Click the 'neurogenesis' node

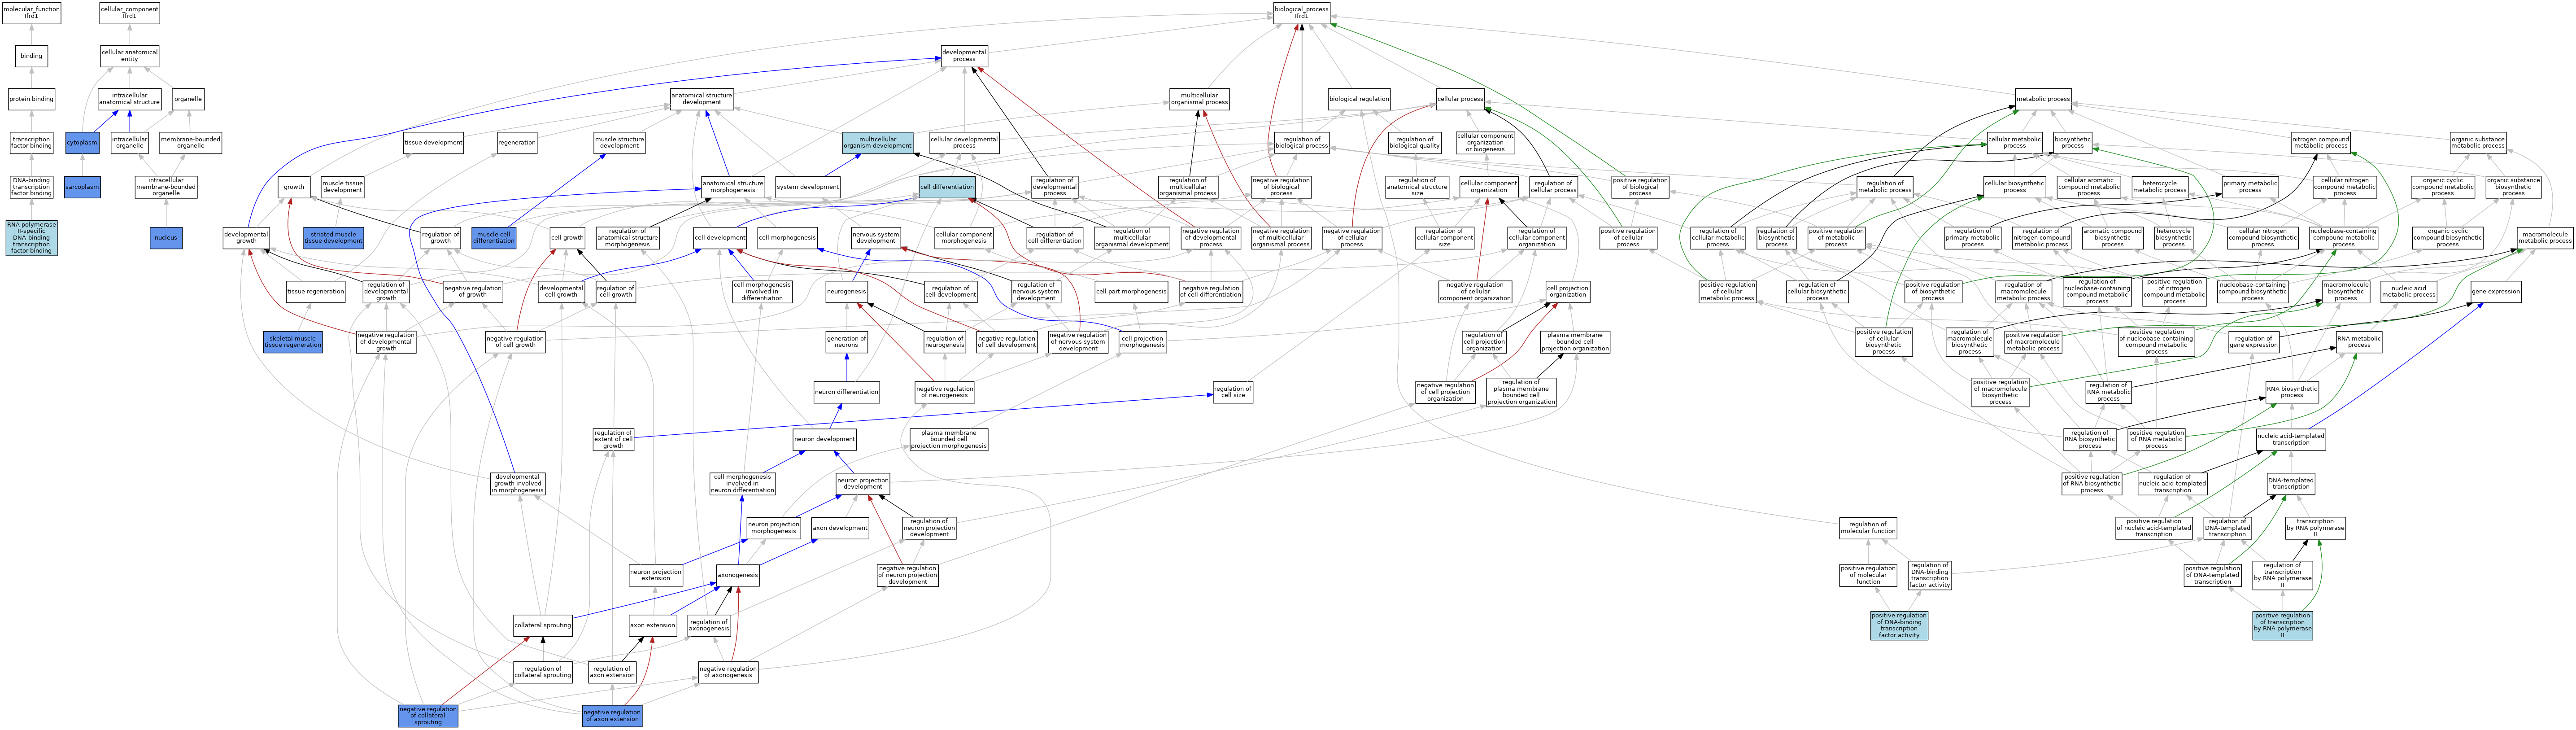coord(846,292)
